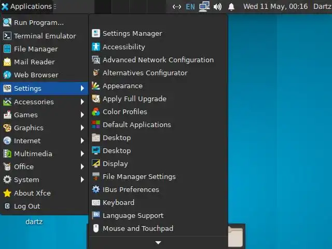Click the File Manager drawer icon

(x=7, y=49)
